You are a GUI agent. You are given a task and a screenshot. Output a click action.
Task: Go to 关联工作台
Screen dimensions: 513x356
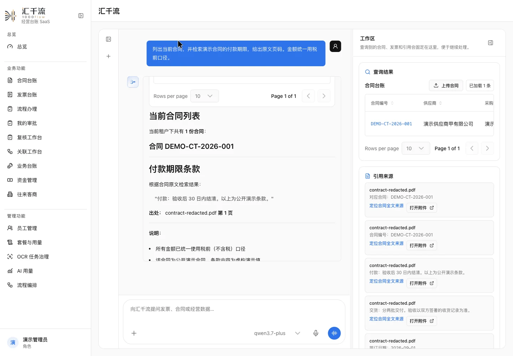(x=45, y=152)
